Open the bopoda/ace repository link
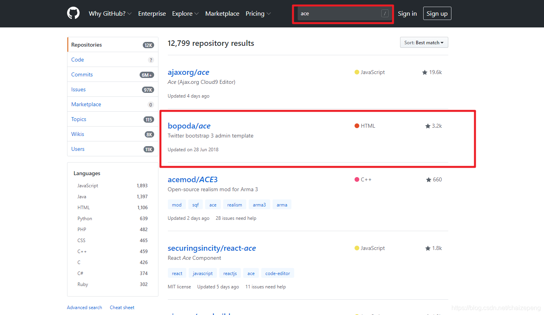Screen dimensions: 544x315 [x=189, y=126]
